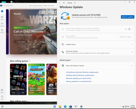Open Gaming section in Microsoft Store sidebar
The image size is (136, 109).
[x=2, y=24]
